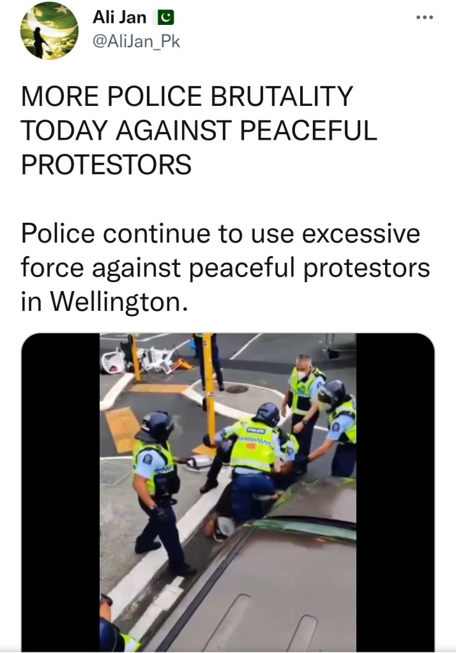Click the "MORE POLICE BRUTALITY" headline line

[187, 96]
